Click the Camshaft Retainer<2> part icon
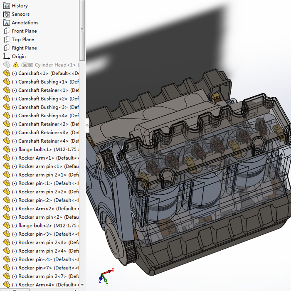Screen dimensions: 291x291 [7, 124]
